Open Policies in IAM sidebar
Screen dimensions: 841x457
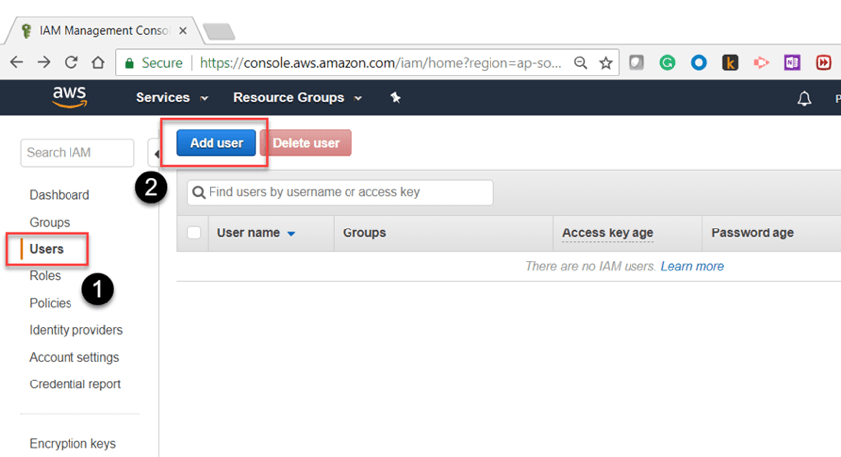point(51,303)
